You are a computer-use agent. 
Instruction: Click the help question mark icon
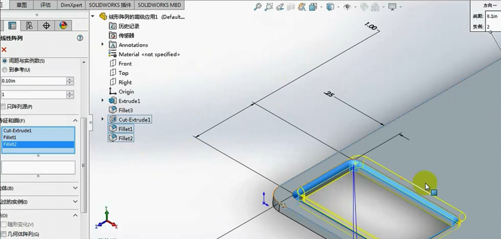[80, 38]
